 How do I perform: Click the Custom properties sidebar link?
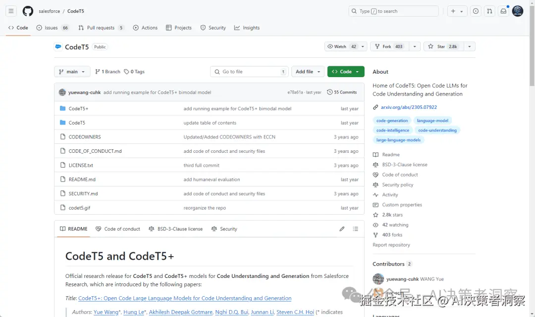pyautogui.click(x=402, y=205)
